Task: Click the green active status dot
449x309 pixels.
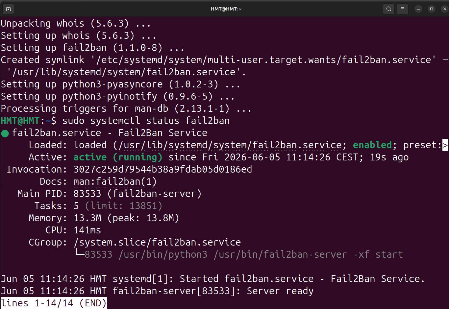Action: [5, 133]
